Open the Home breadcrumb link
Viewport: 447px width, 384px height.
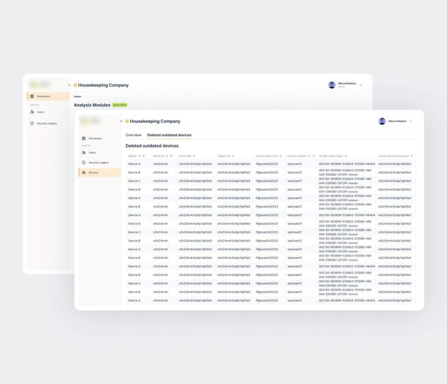coord(77,97)
